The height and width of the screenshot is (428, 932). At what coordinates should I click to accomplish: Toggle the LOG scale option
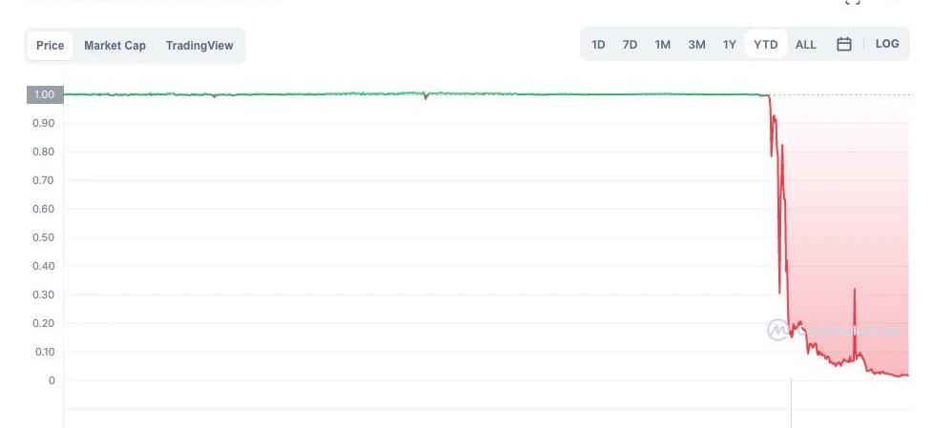click(x=886, y=44)
